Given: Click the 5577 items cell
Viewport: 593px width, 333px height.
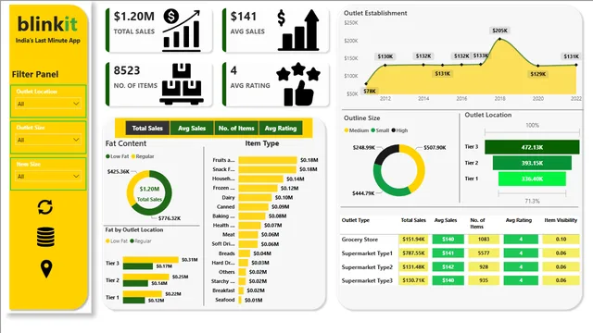Looking at the screenshot, I should (x=484, y=253).
